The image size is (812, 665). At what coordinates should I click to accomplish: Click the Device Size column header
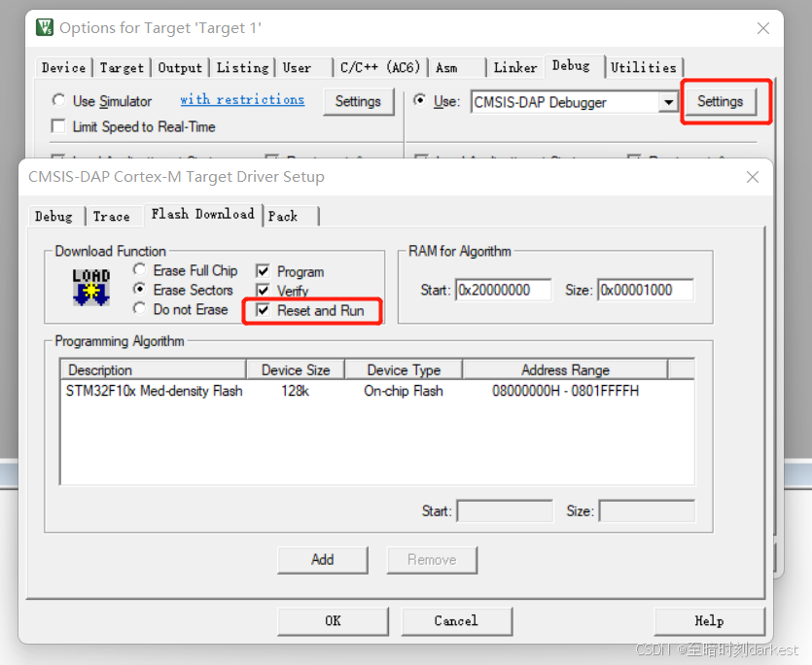pos(296,369)
